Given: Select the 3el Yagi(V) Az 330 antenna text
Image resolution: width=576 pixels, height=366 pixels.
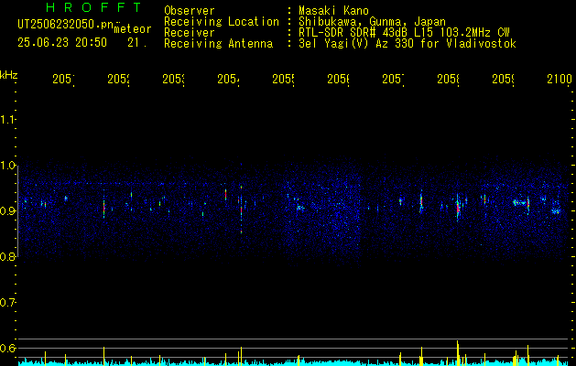Looking at the screenshot, I should pyautogui.click(x=408, y=44).
